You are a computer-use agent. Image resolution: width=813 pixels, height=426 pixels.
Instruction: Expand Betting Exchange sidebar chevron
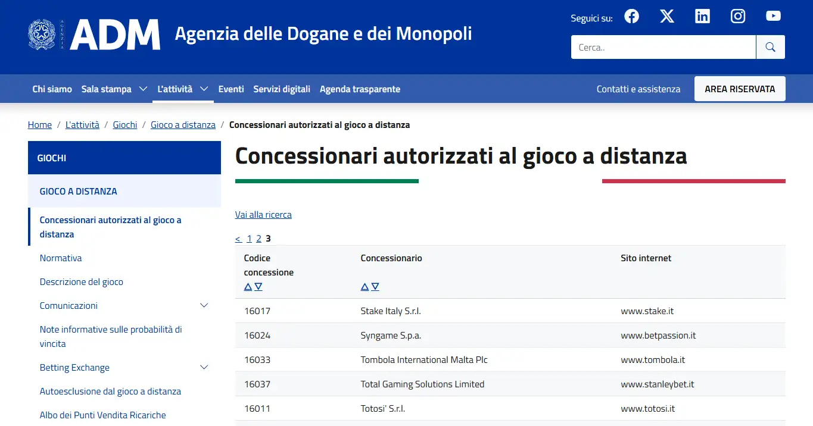tap(204, 368)
